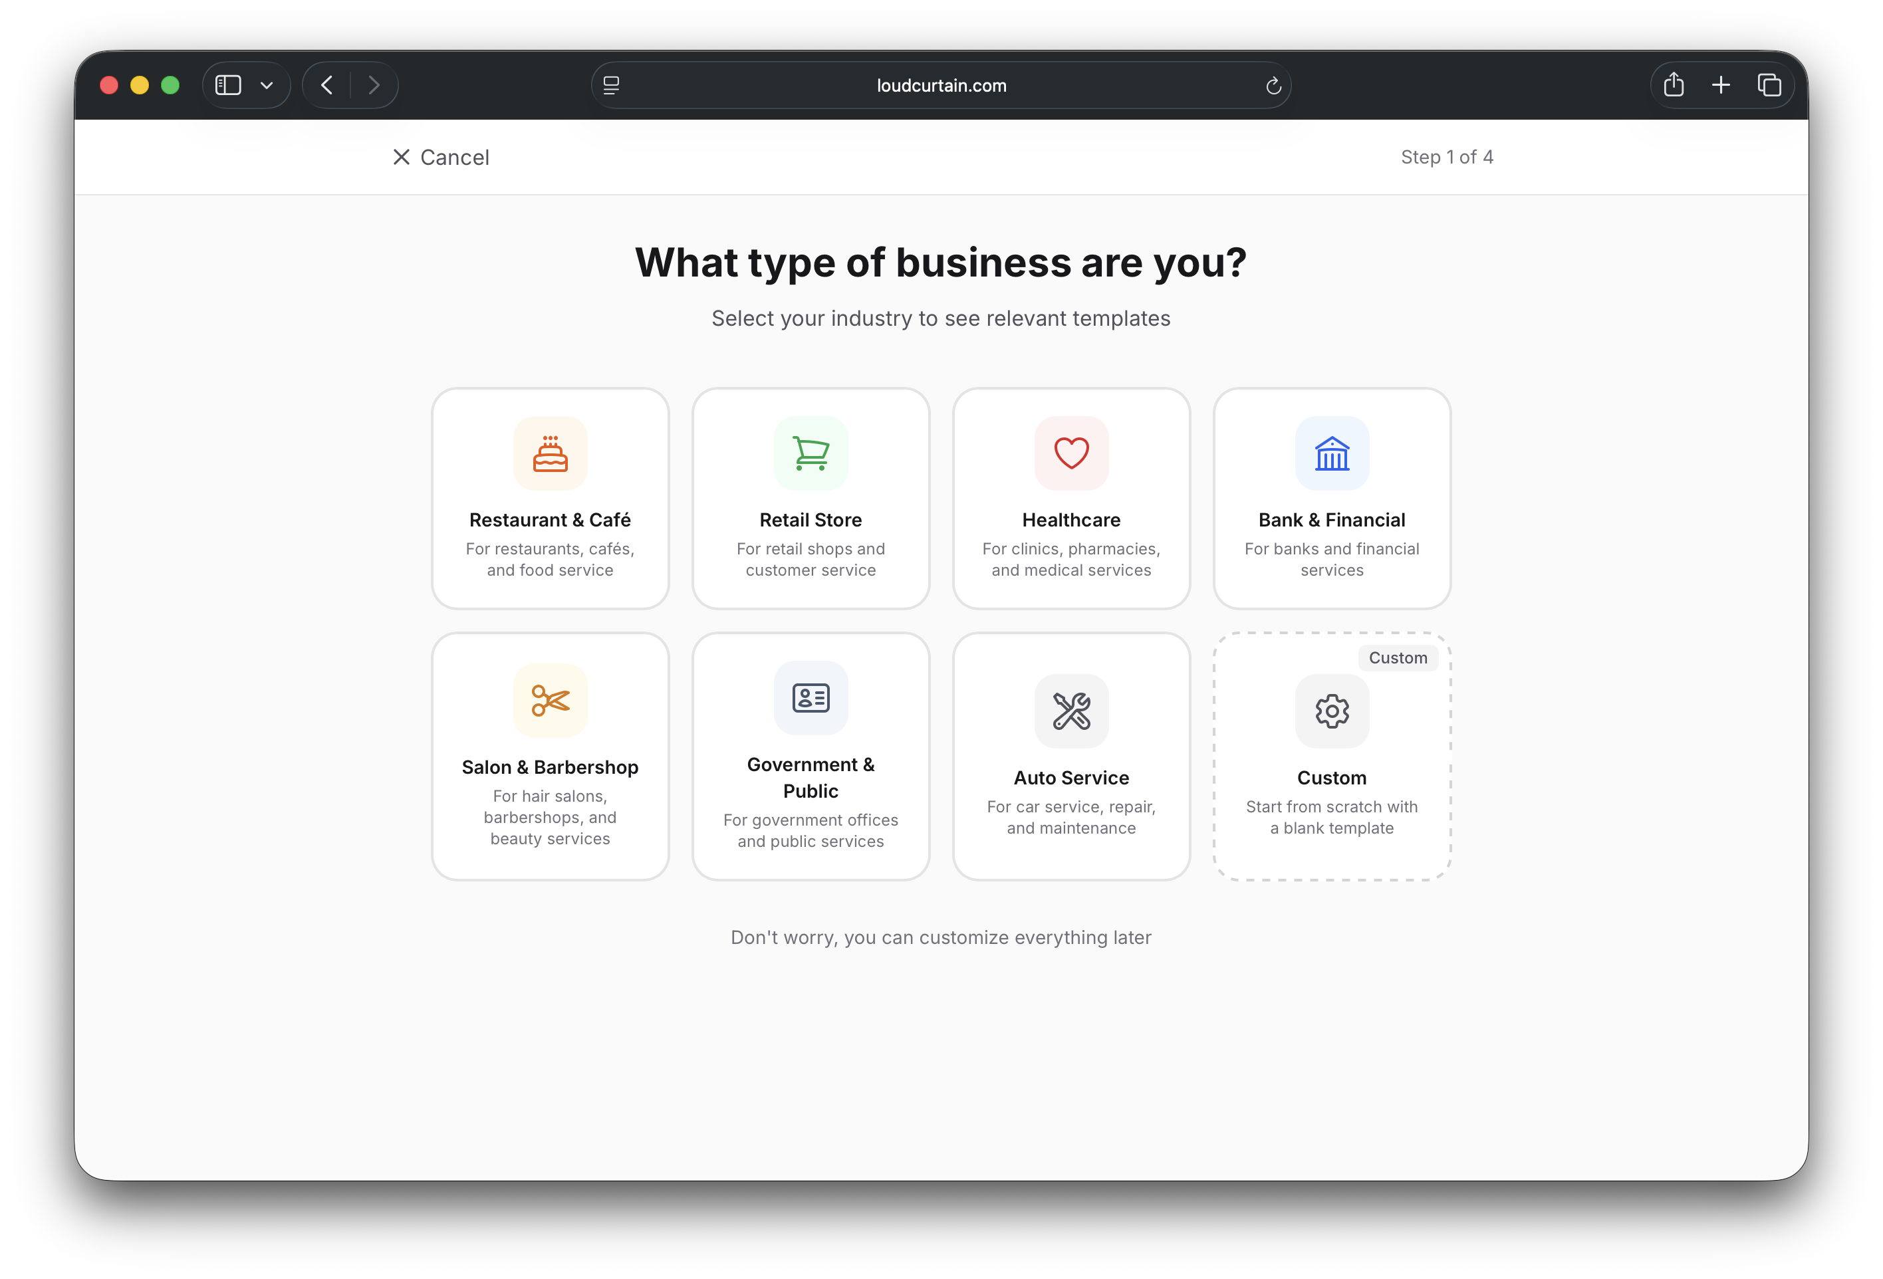Cancel the setup wizard

pos(441,157)
